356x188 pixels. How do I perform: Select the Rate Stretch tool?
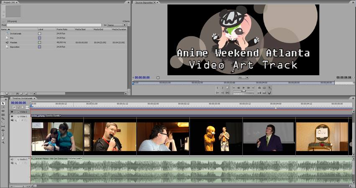click(x=3, y=119)
